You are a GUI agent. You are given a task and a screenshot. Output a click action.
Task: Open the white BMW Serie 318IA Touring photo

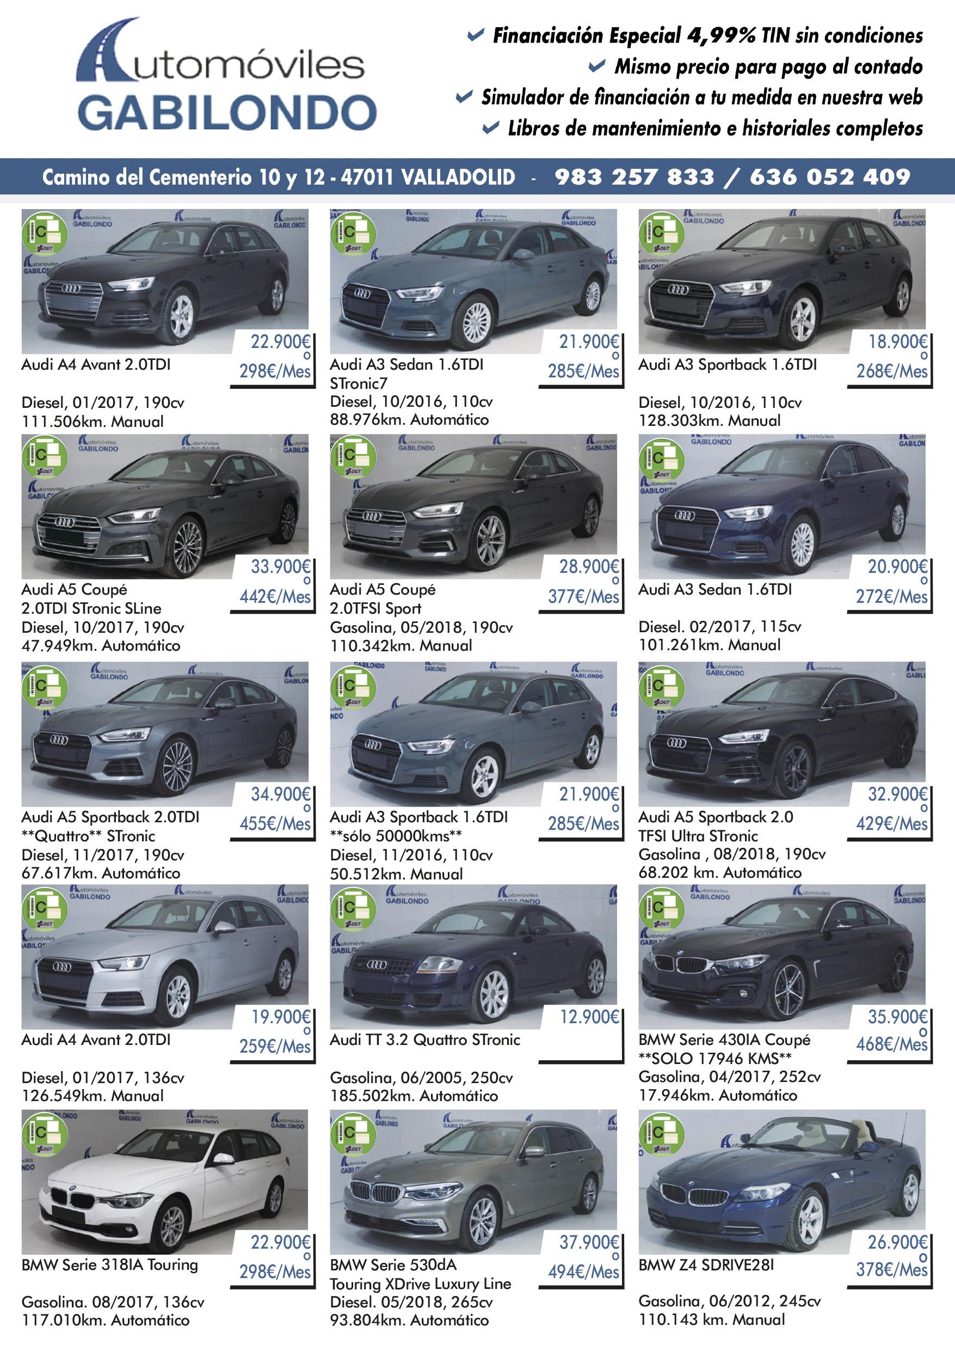[x=165, y=1182]
